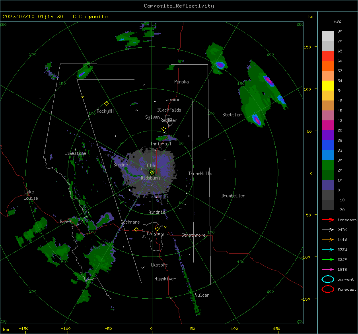
Task: Click the Blackfalds town label
Action: [x=169, y=110]
